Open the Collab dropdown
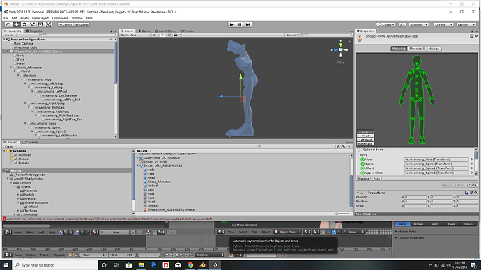481x270 pixels. [x=386, y=24]
